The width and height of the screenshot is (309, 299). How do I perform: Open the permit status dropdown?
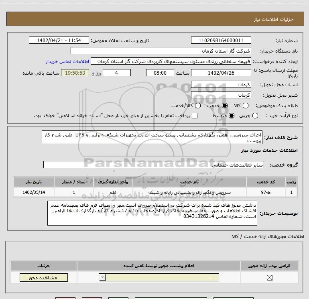pos(159,277)
